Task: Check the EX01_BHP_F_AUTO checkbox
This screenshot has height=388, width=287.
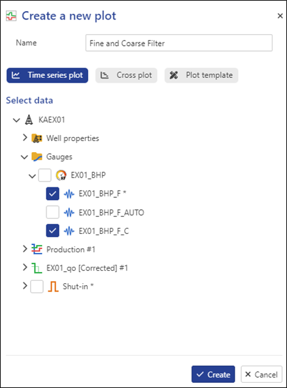Action: (x=52, y=212)
